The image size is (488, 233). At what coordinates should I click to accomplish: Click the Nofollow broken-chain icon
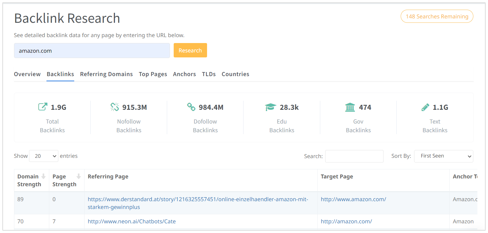point(115,107)
